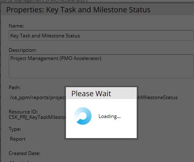Screen dimensions: 194x162
Task: Select the /ca_ppm/reports path text
Action: pos(38,97)
